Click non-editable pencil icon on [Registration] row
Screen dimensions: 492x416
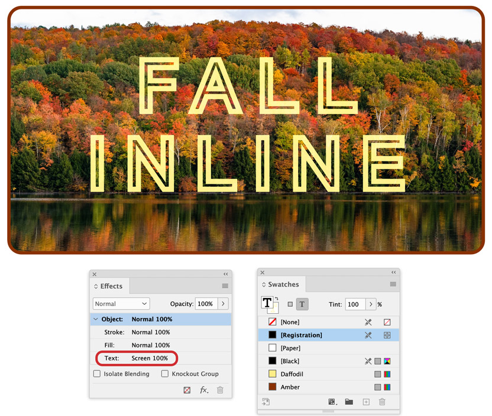click(368, 335)
